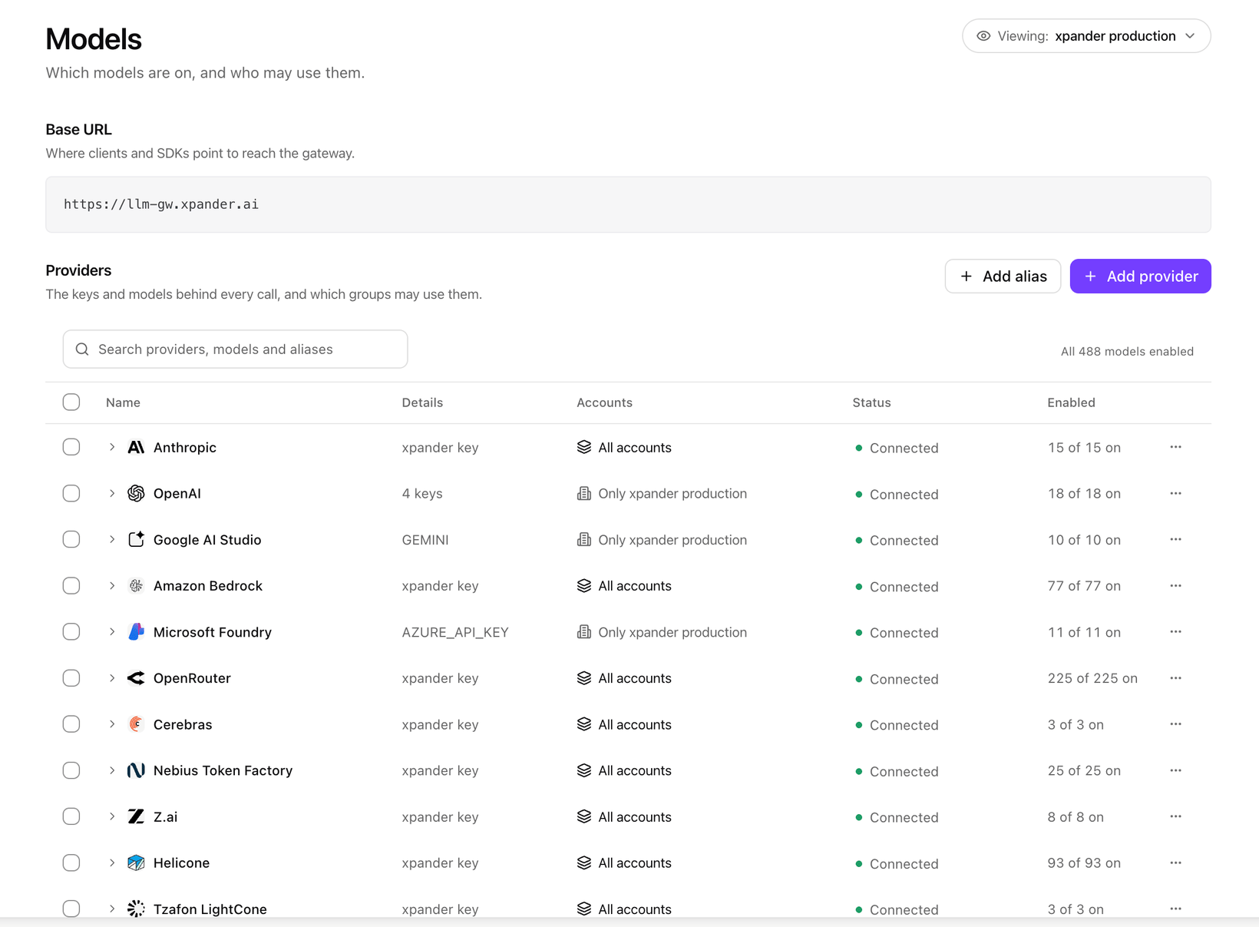Click the layers icon in Anthropic's accounts
This screenshot has height=927, width=1259.
[584, 447]
